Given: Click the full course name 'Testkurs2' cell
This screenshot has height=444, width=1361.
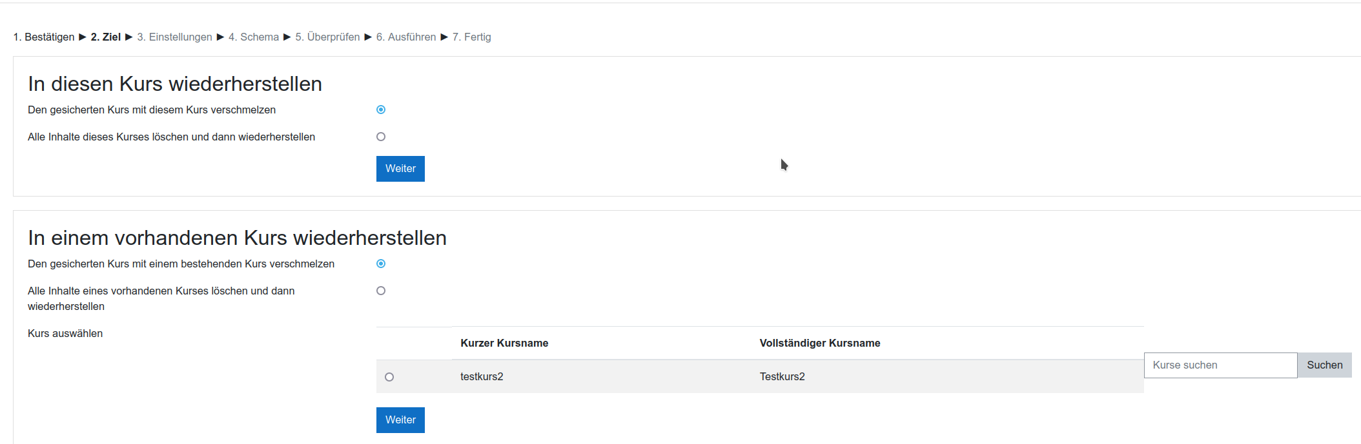Looking at the screenshot, I should point(782,377).
